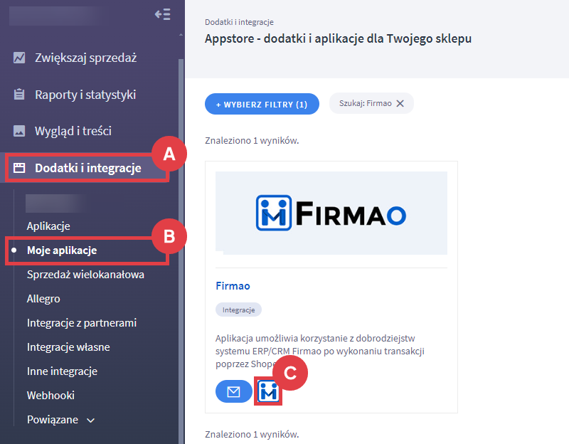Open the Allegro submenu entry
The height and width of the screenshot is (444, 569).
[43, 299]
